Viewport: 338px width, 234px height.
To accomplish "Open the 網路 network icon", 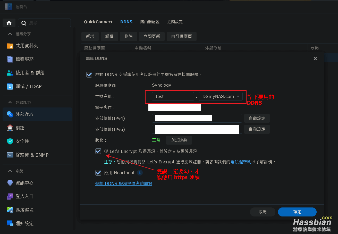I will click(10, 128).
